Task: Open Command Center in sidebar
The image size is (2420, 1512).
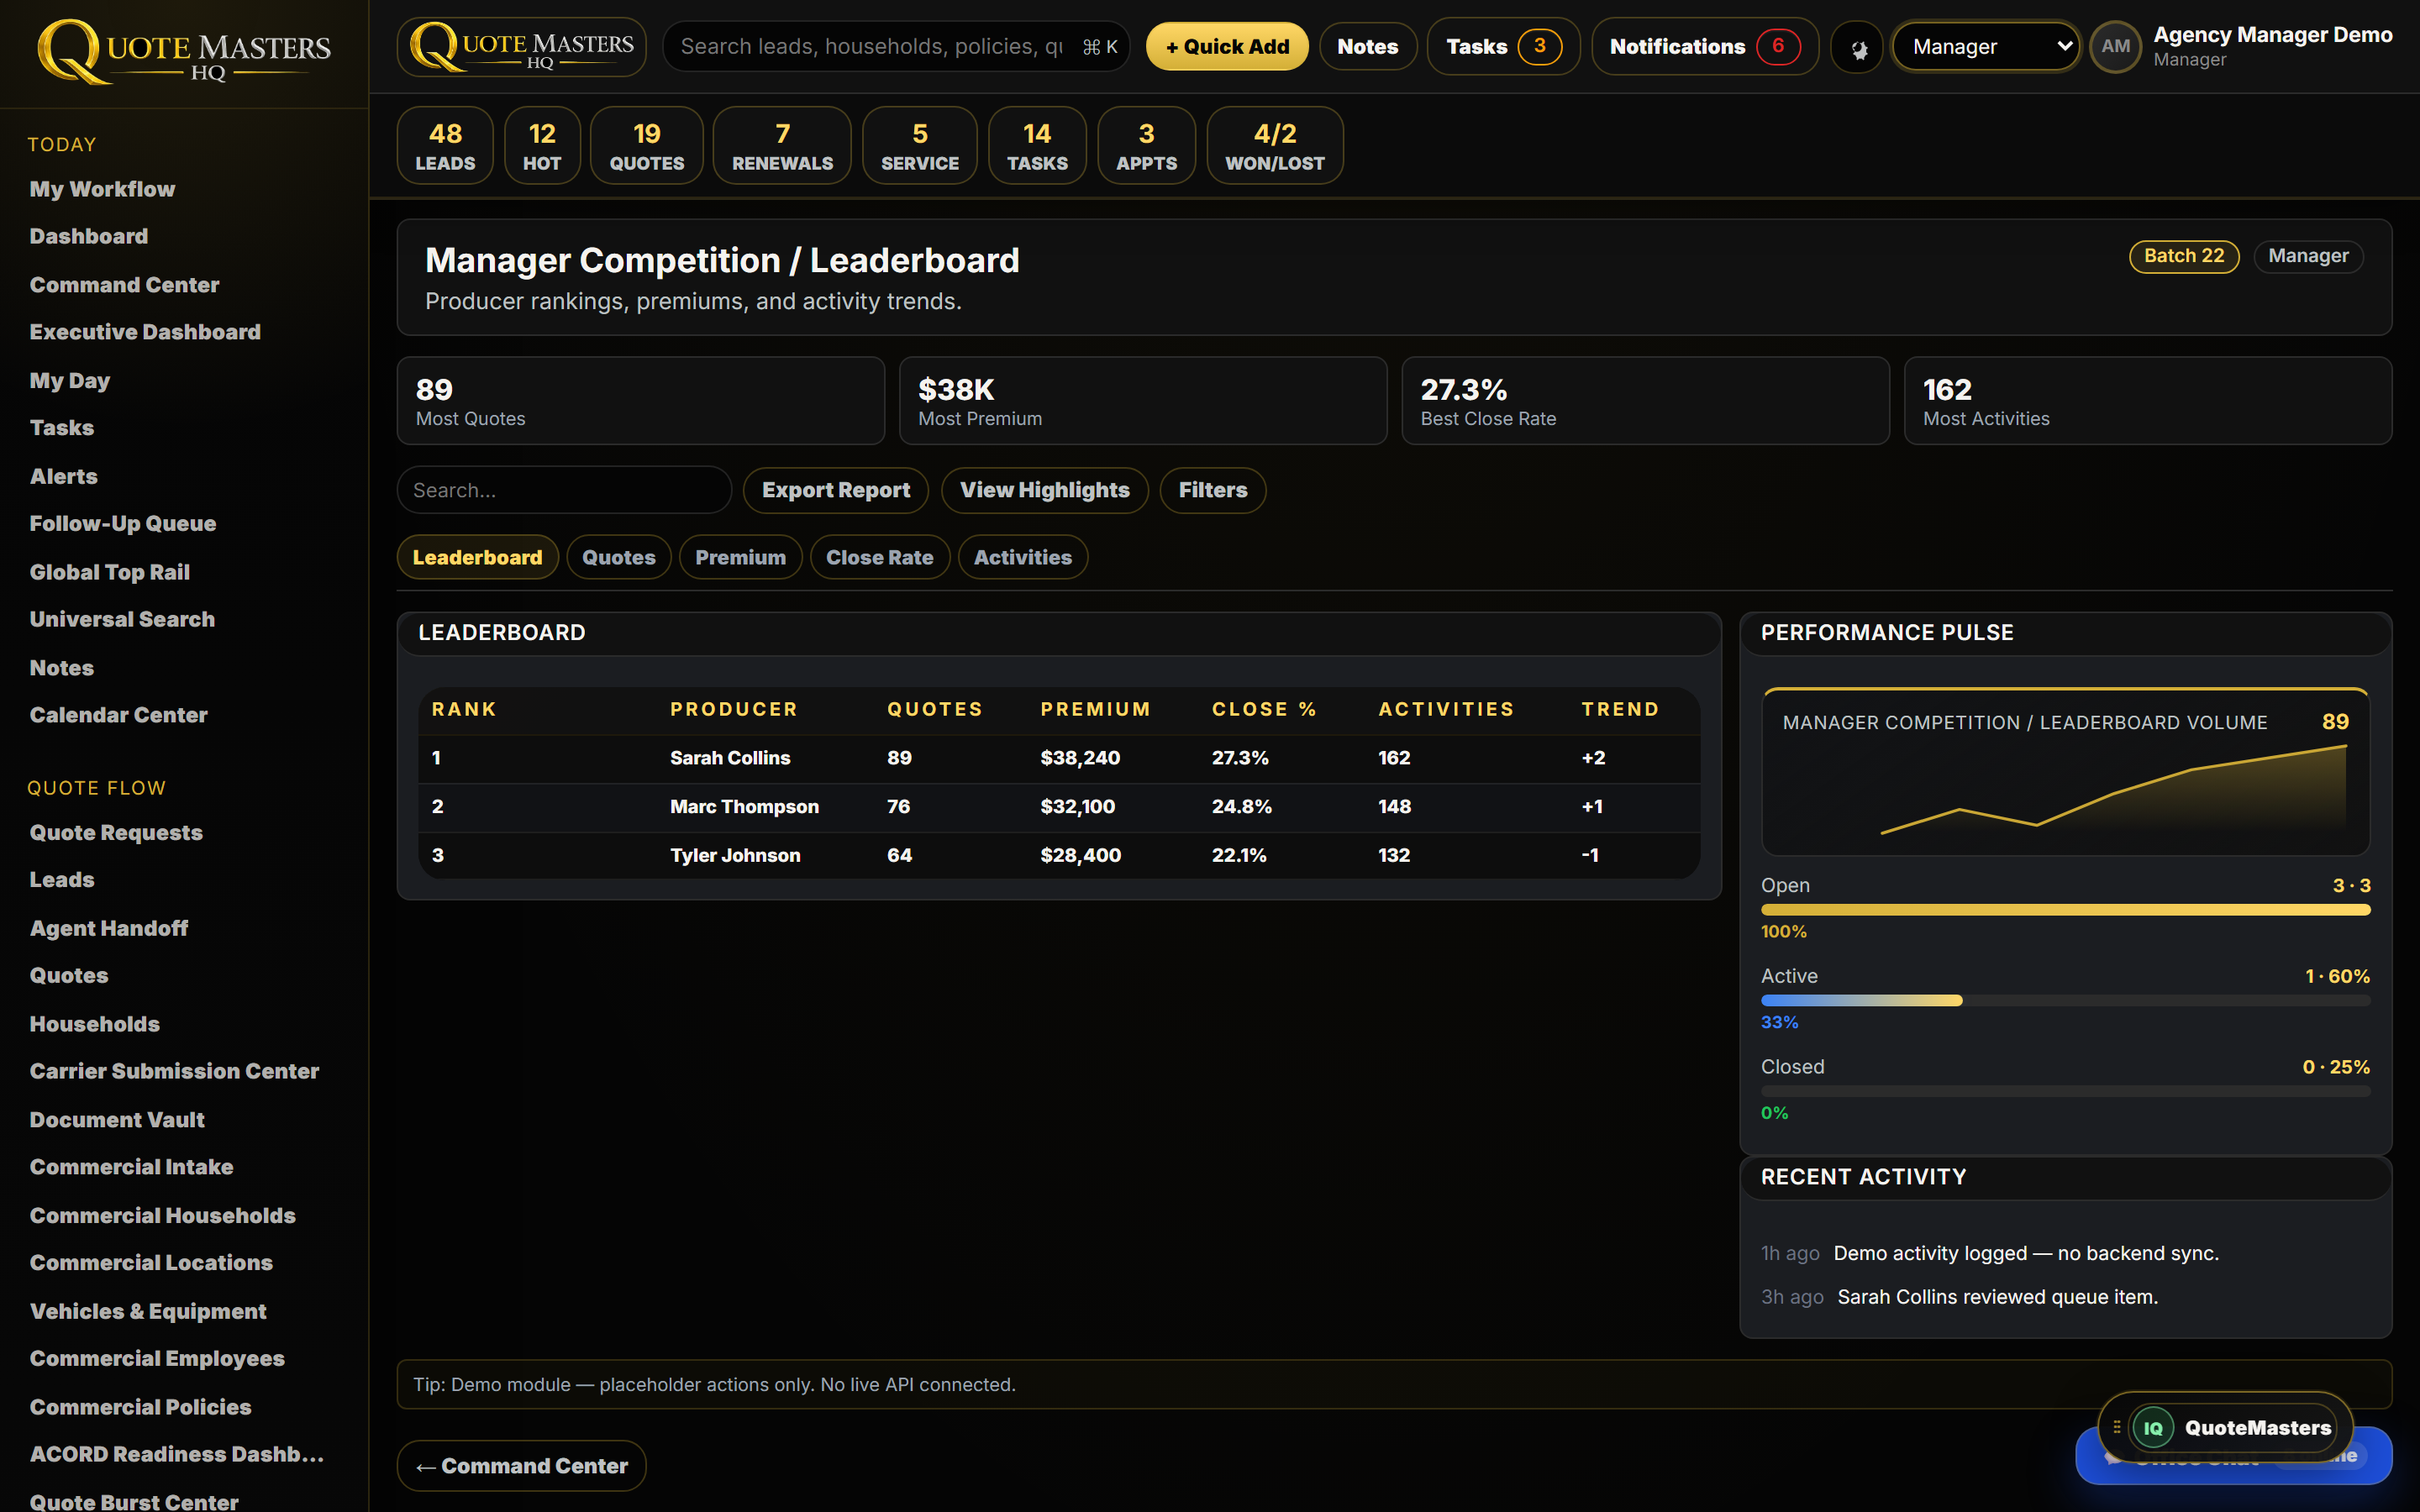Action: pos(124,285)
